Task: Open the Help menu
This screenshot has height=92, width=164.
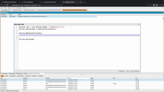Action: tap(24, 8)
